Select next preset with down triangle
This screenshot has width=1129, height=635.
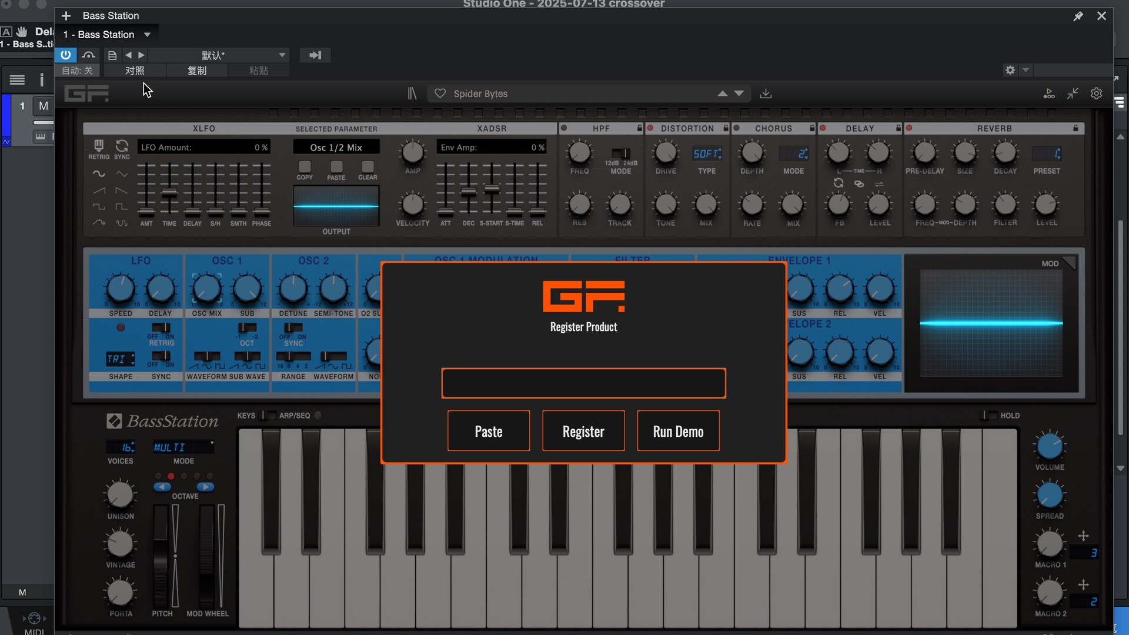[x=739, y=93]
